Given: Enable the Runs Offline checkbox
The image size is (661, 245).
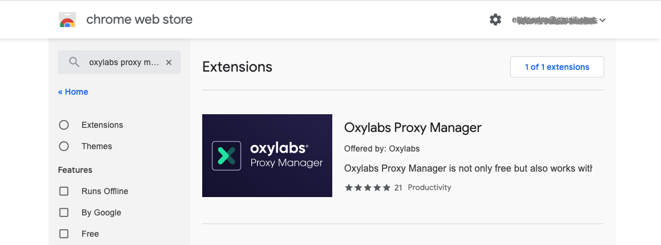Looking at the screenshot, I should 64,191.
